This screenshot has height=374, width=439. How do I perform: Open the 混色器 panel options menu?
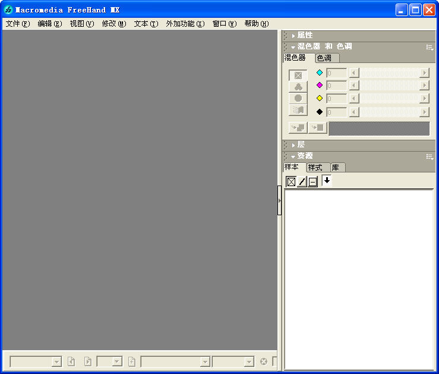tap(429, 48)
